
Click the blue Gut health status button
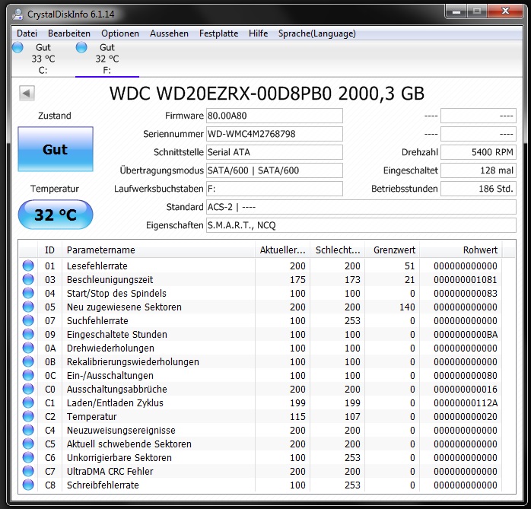pyautogui.click(x=56, y=149)
